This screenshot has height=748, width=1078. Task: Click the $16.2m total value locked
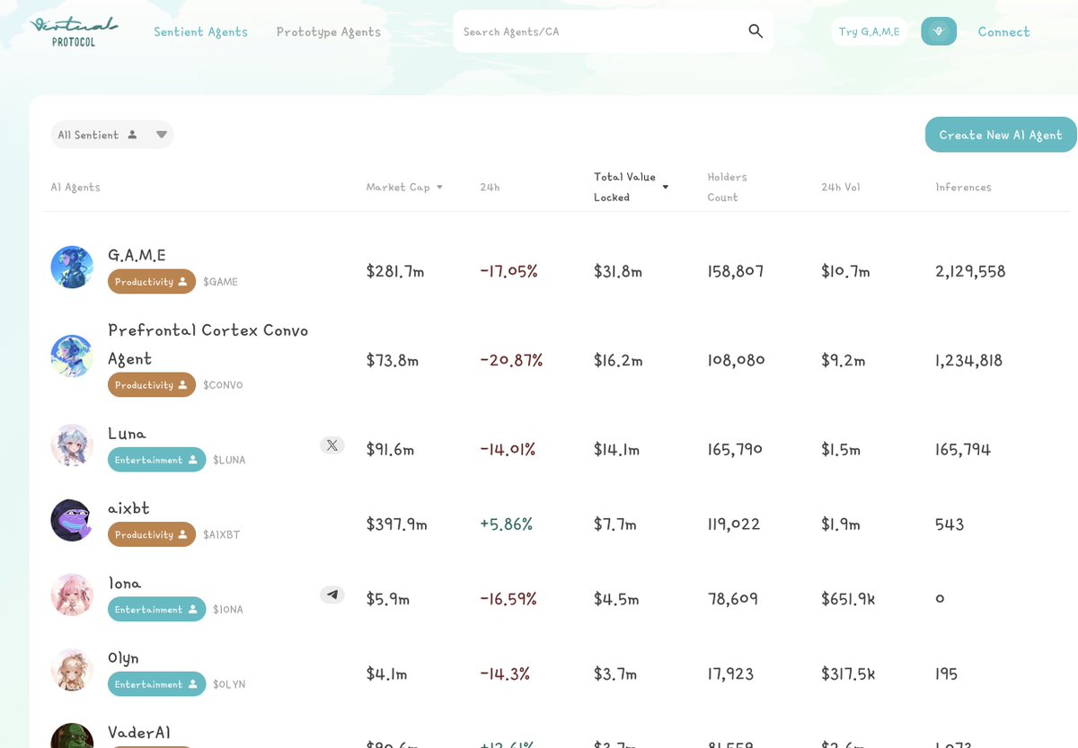618,361
